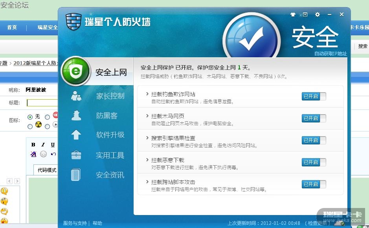Expand 拦截跨站脚本攻击 details arrow
369x228 pixels.
[147, 182]
